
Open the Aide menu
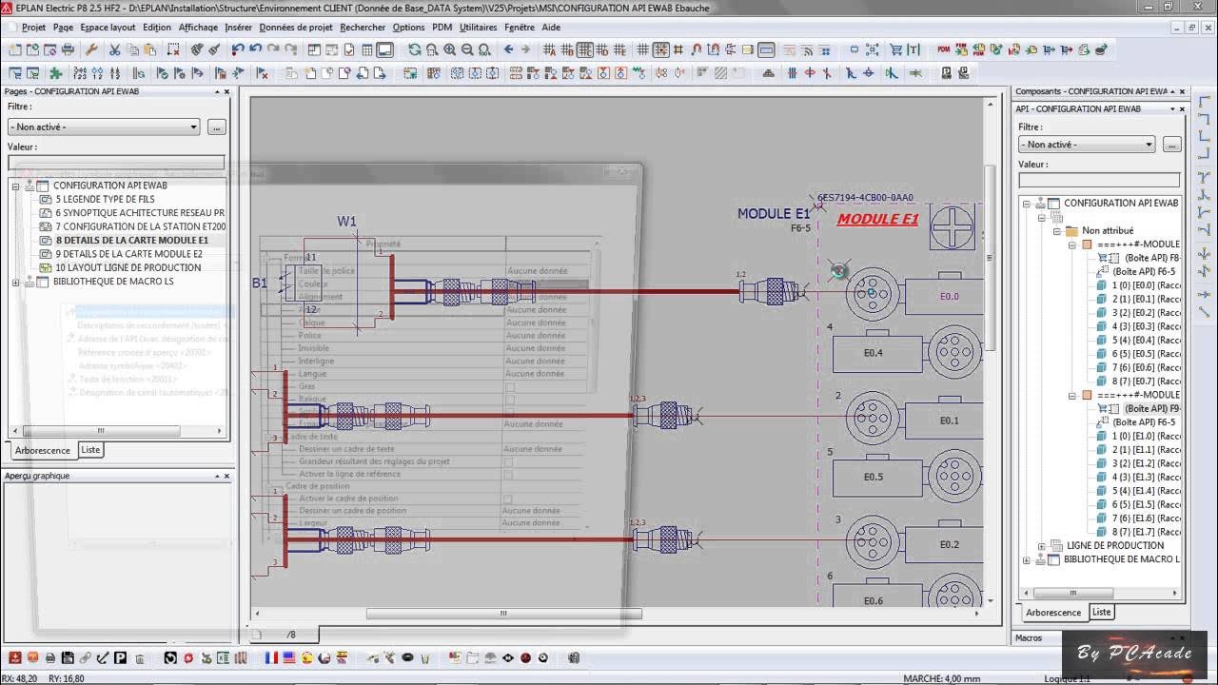pos(551,28)
